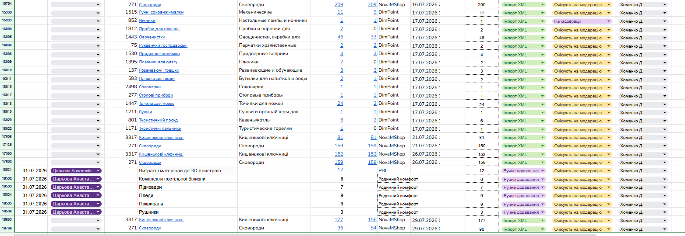The image size is (685, 236).
Task: Select the 'Казаны/котлы' cell
Action: pos(274,120)
